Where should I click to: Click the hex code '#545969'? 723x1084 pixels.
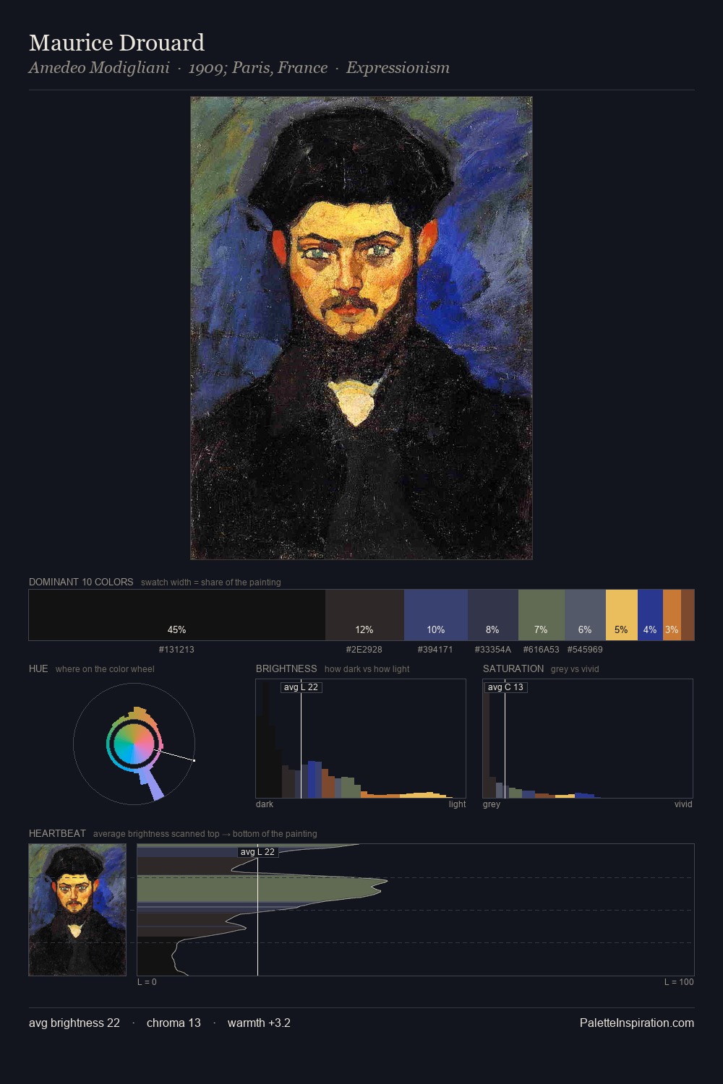(x=585, y=650)
